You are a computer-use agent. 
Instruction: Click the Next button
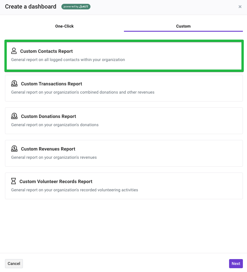click(236, 263)
